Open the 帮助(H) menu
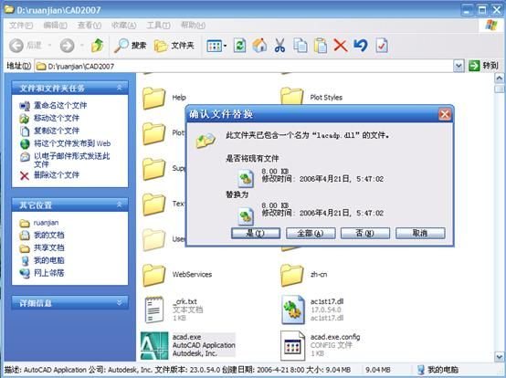The image size is (506, 378). coord(193,26)
